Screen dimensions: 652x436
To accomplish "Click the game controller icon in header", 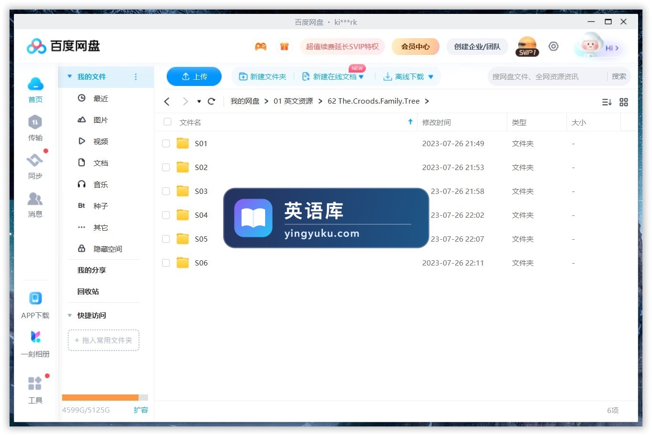I will 260,46.
